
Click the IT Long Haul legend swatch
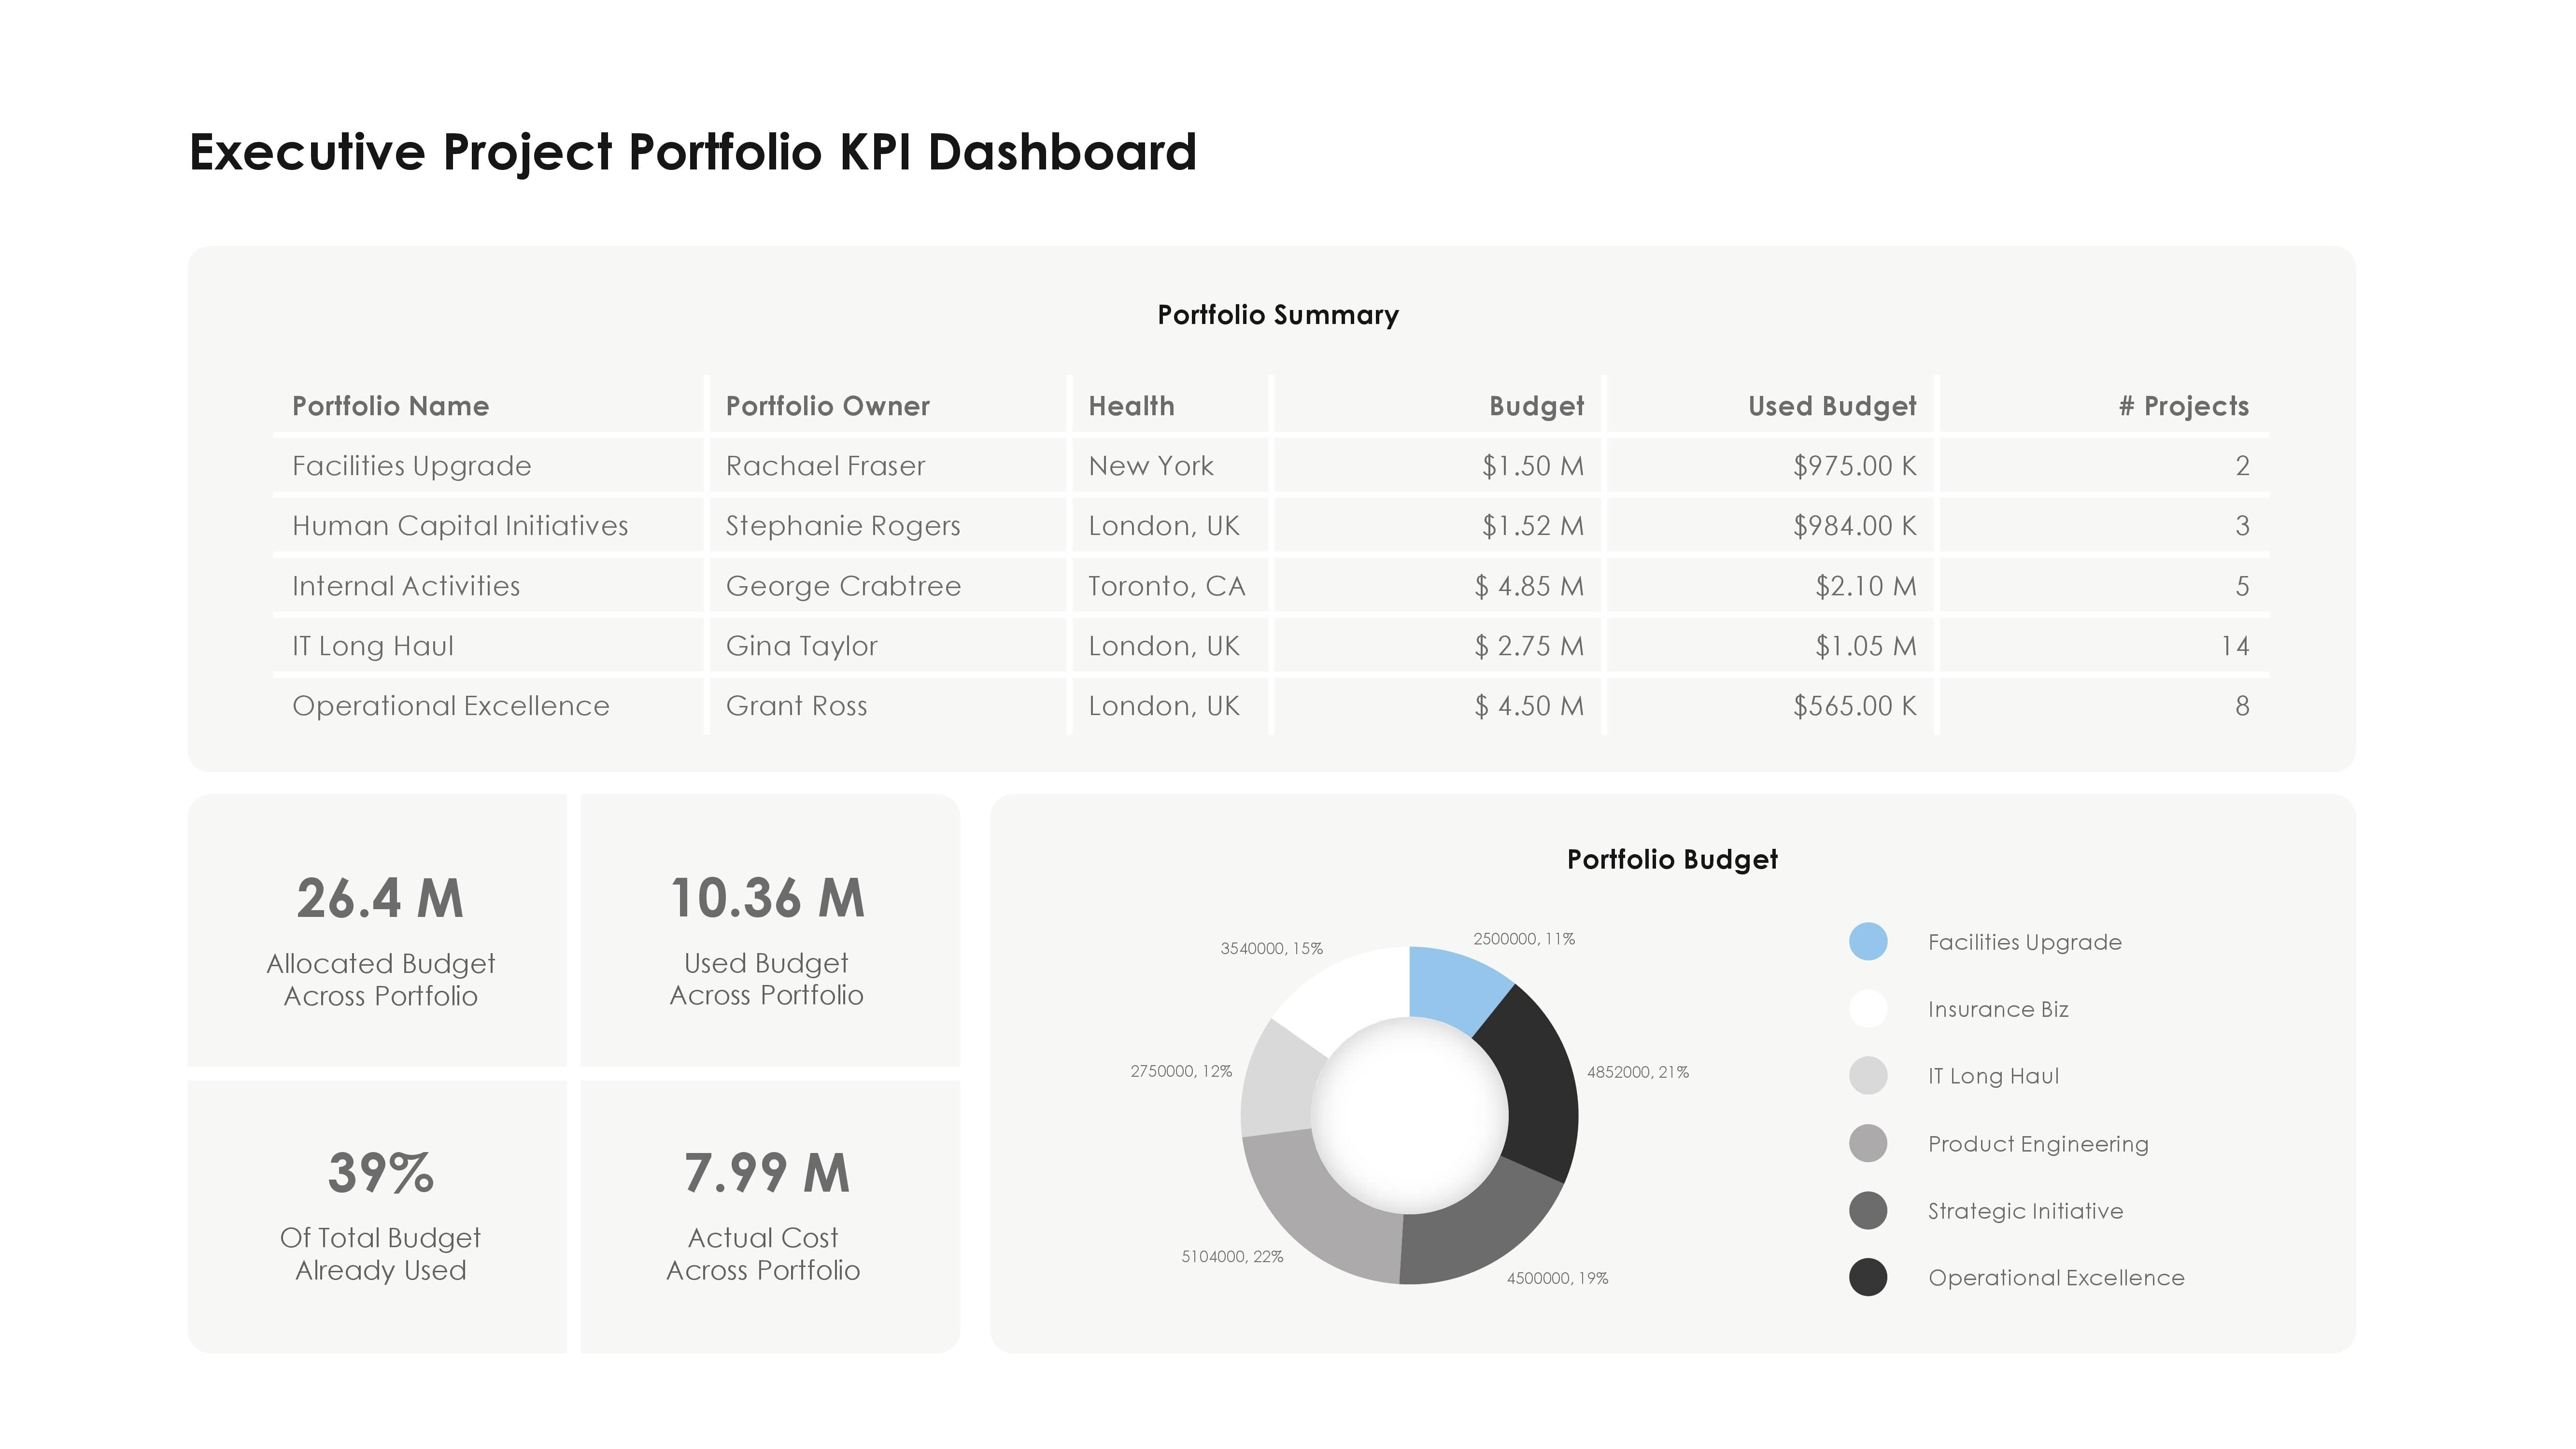1868,1076
